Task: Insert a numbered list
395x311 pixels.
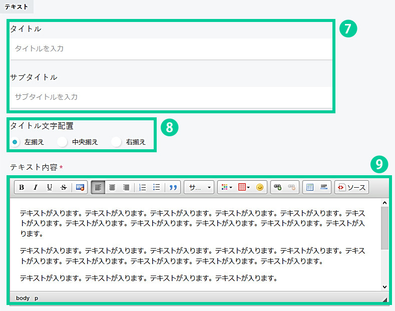Action: [142, 187]
